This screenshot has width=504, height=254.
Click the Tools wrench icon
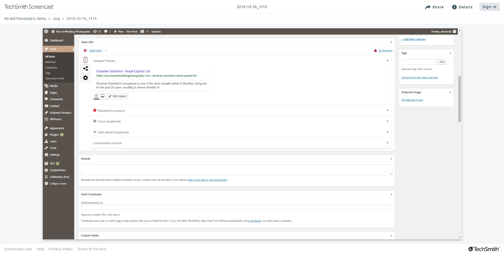(46, 148)
